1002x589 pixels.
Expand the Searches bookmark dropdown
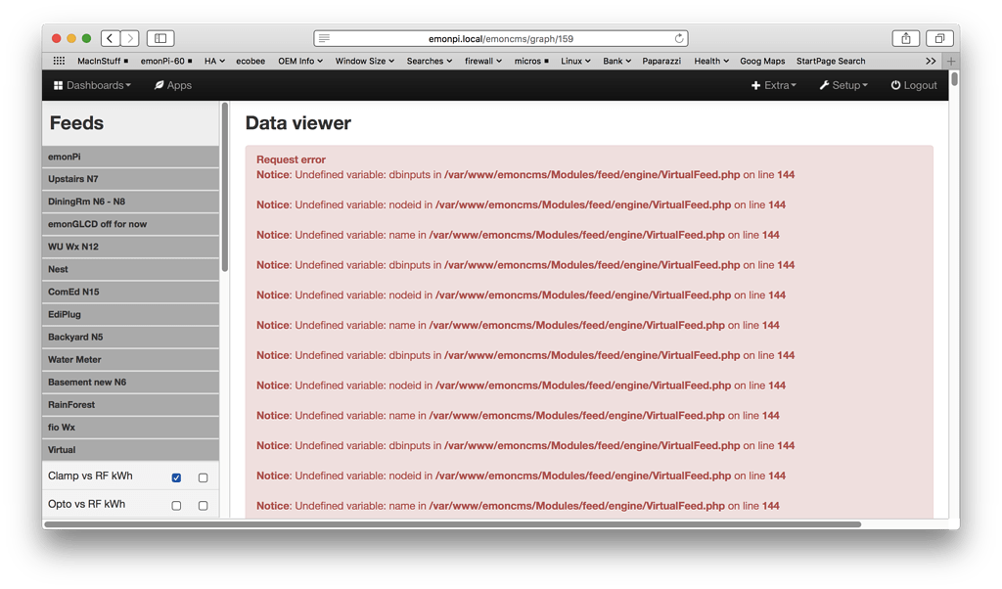coord(430,61)
